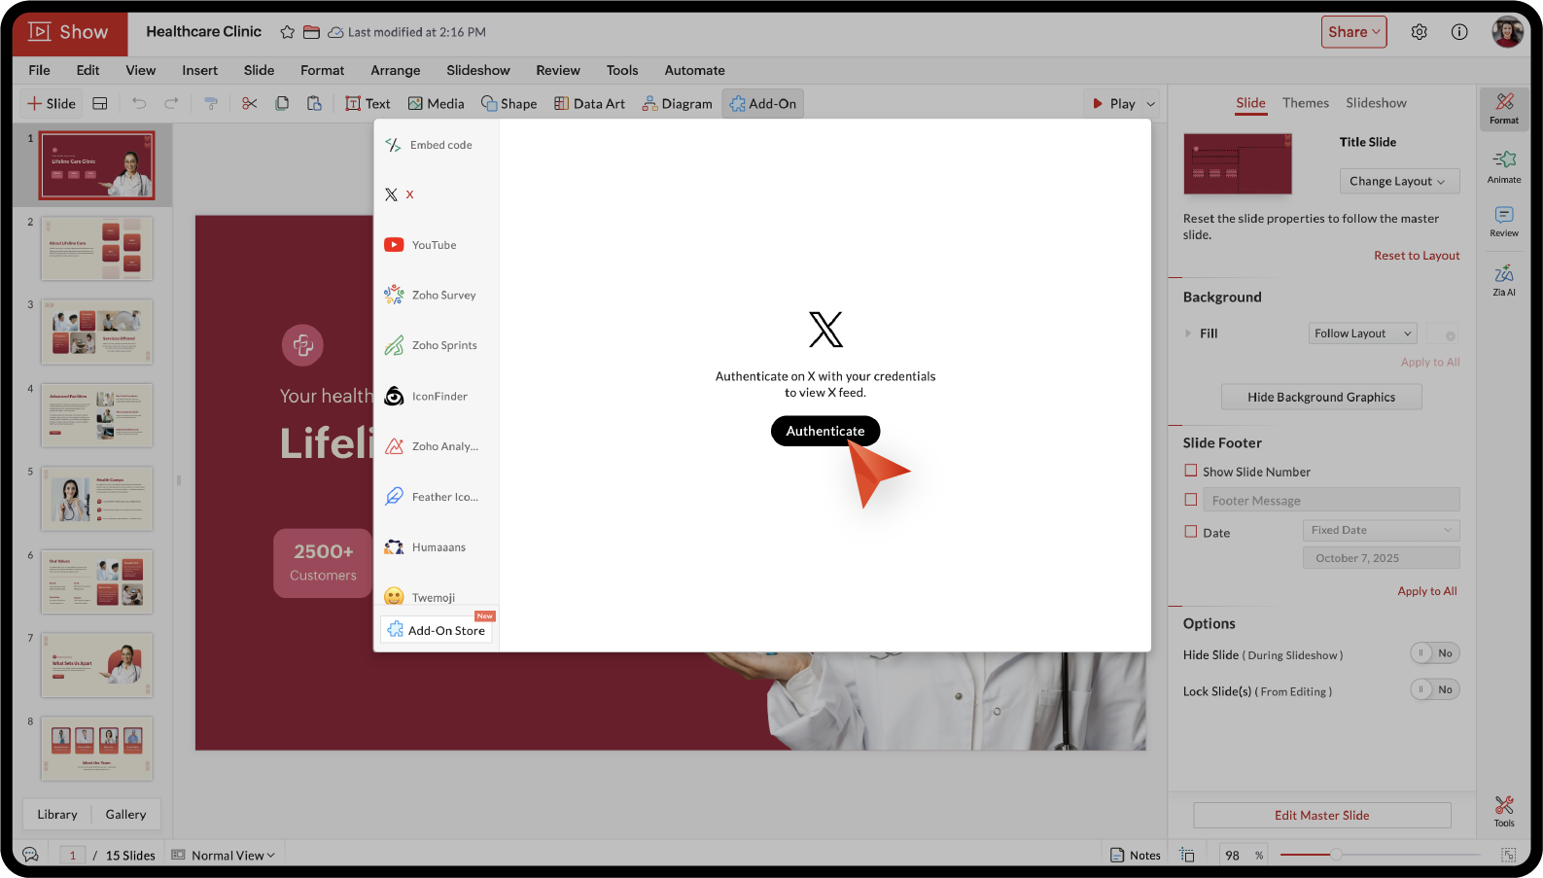Select the YouTube add-on
The image size is (1543, 878).
tap(421, 245)
